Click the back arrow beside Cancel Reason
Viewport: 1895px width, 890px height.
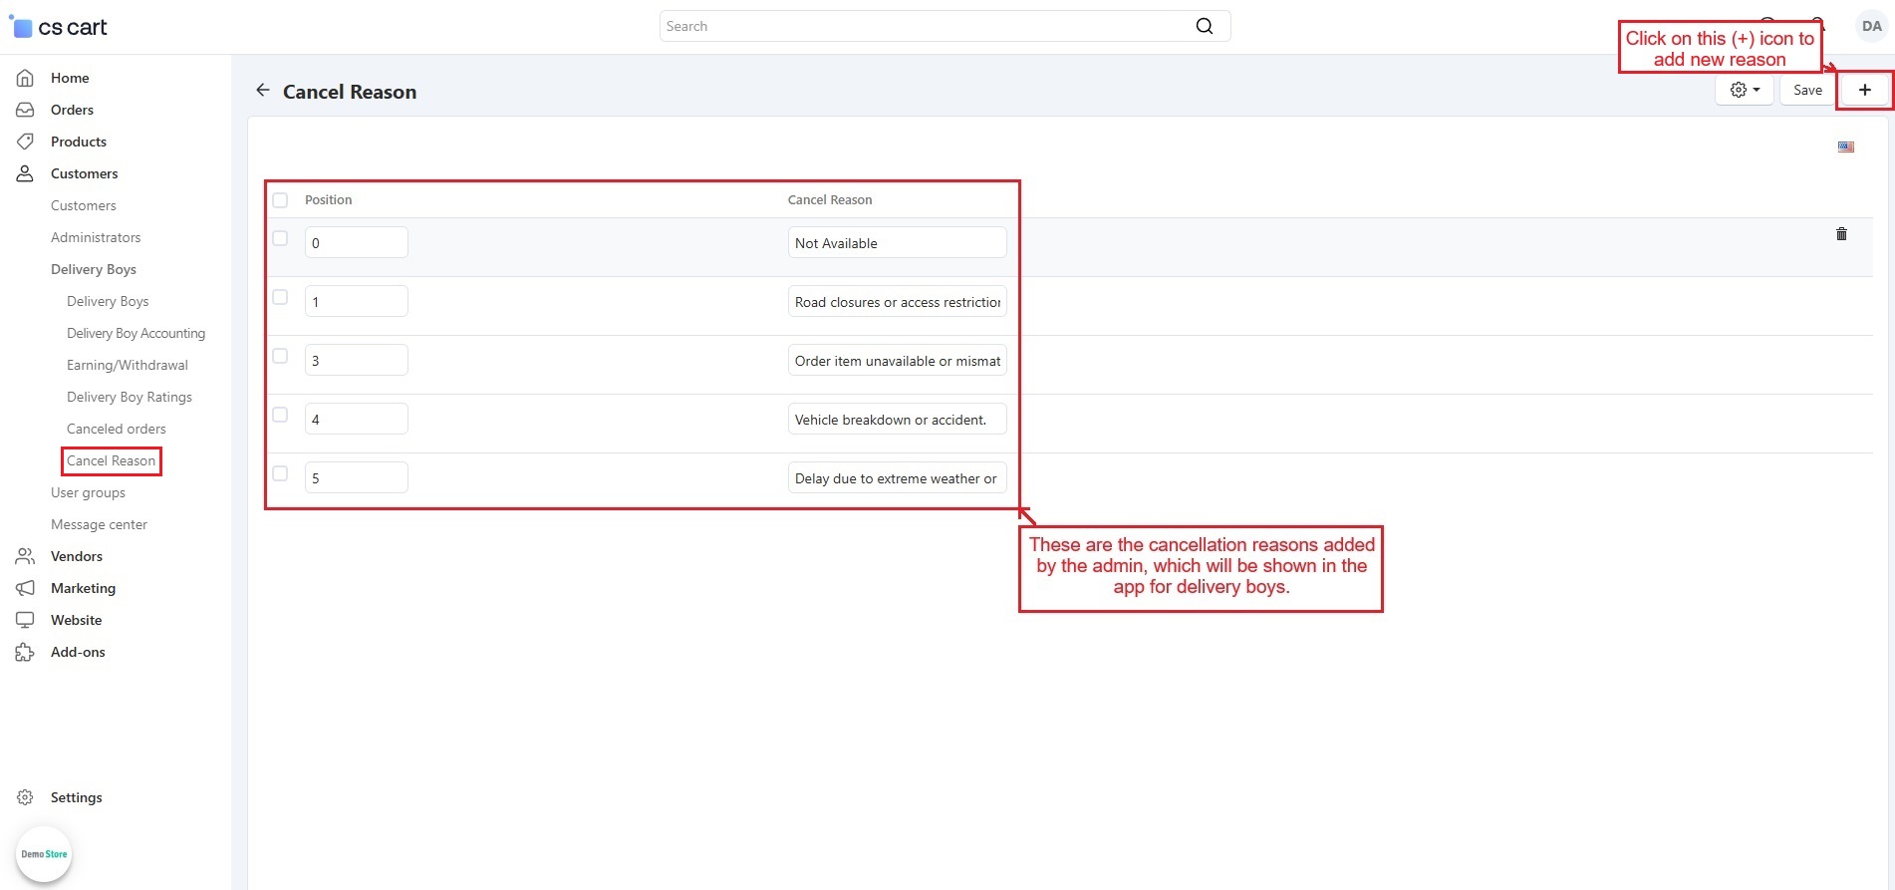262,91
